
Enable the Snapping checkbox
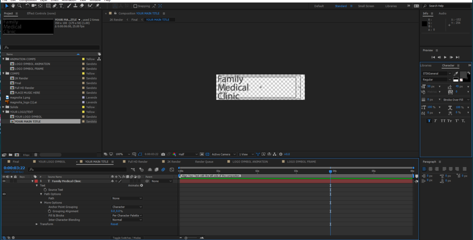pyautogui.click(x=135, y=6)
